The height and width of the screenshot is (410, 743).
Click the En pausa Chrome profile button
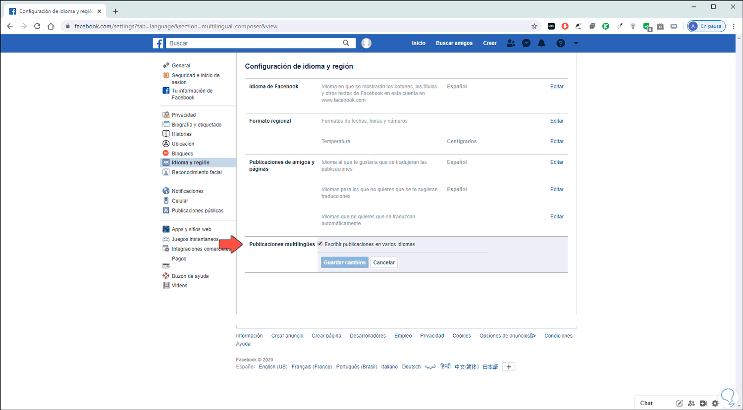click(706, 26)
